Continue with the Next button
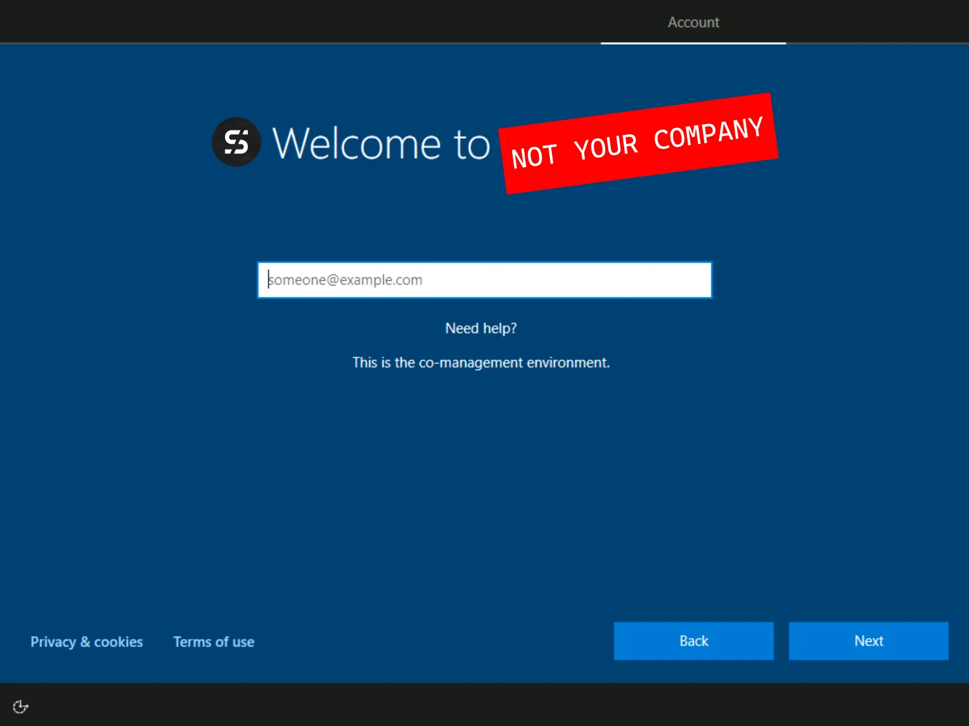Viewport: 969px width, 726px height. tap(868, 641)
